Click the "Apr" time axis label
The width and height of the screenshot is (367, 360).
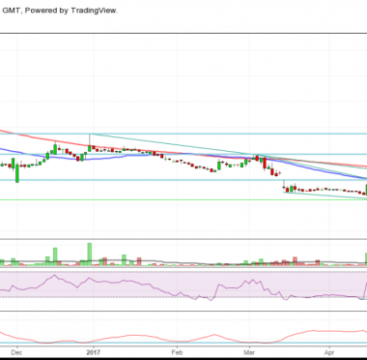click(x=329, y=352)
